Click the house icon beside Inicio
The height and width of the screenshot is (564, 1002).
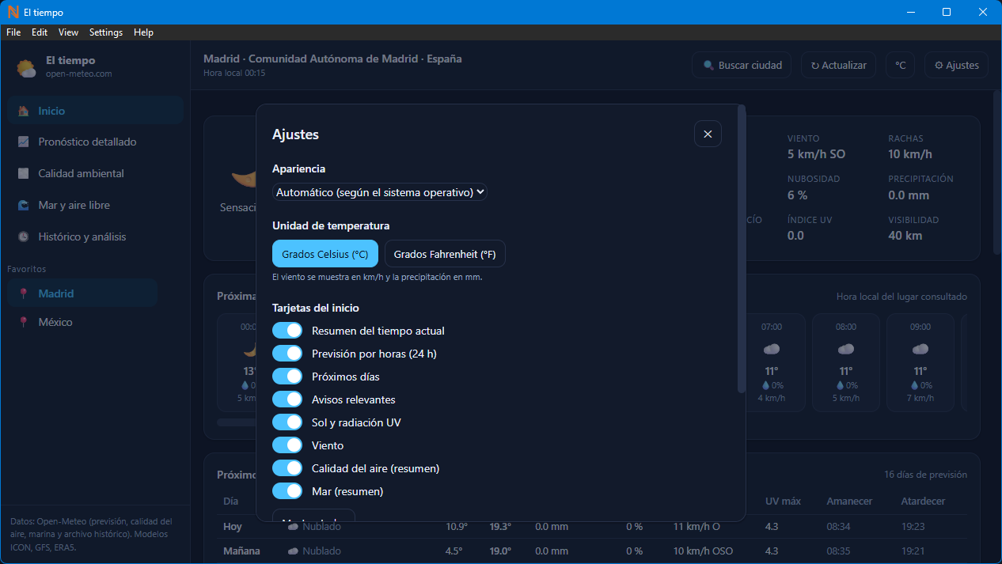pos(24,111)
